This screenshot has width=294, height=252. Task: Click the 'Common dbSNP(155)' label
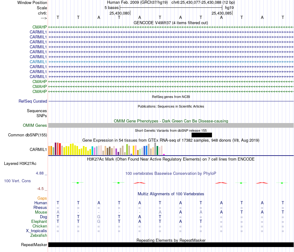(28, 135)
